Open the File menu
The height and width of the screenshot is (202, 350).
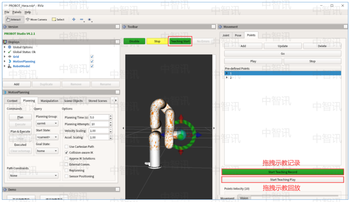point(7,12)
